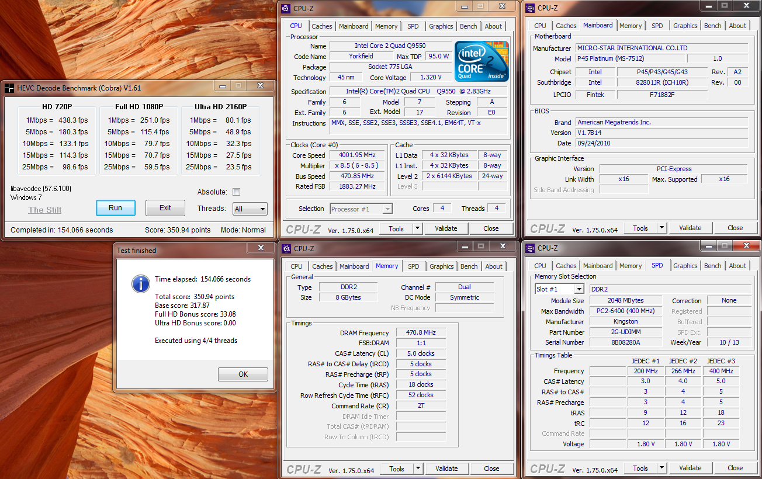Image resolution: width=762 pixels, height=479 pixels.
Task: Click Tools button in CPU-Z window showing SPD tab
Action: point(640,468)
